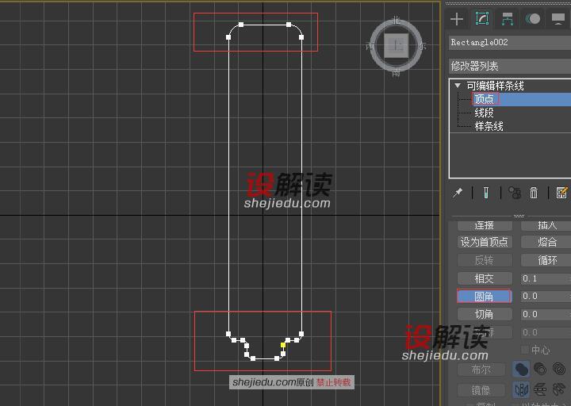Click the yellow selected spline vertex
This screenshot has height=406, width=571.
283,345
